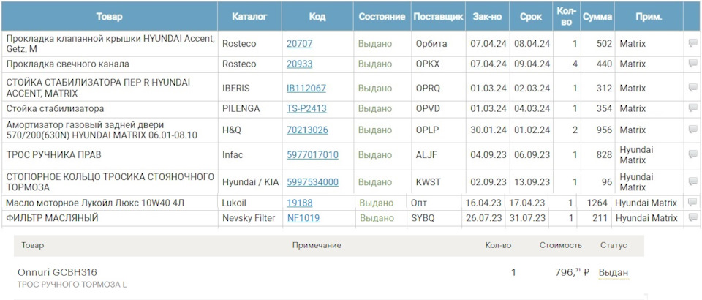Select СТОПОРНОЕ КОЛЬЦО ТРОСИКА item name
The image size is (702, 300).
[110, 181]
